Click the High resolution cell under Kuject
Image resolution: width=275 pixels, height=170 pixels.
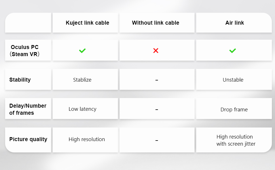pos(87,139)
